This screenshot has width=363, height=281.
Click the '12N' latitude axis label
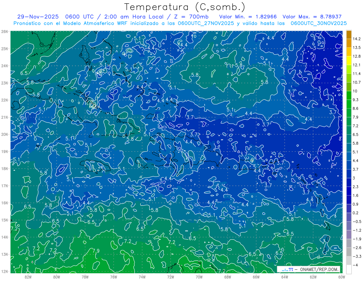tap(5, 271)
